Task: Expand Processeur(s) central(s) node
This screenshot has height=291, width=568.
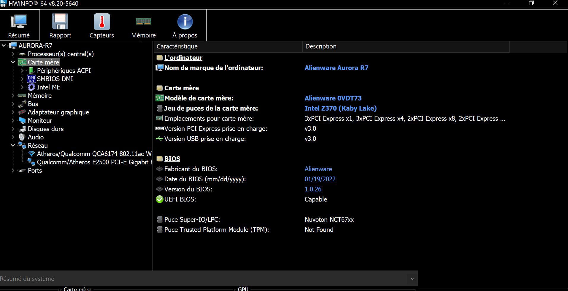Action: coord(13,54)
